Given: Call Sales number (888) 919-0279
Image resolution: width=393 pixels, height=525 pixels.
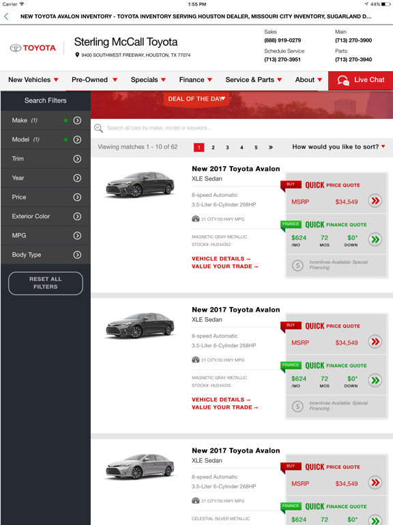Looking at the screenshot, I should pyautogui.click(x=282, y=40).
